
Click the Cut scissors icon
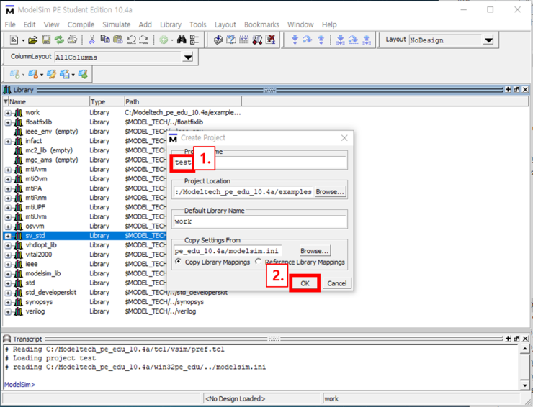[91, 40]
